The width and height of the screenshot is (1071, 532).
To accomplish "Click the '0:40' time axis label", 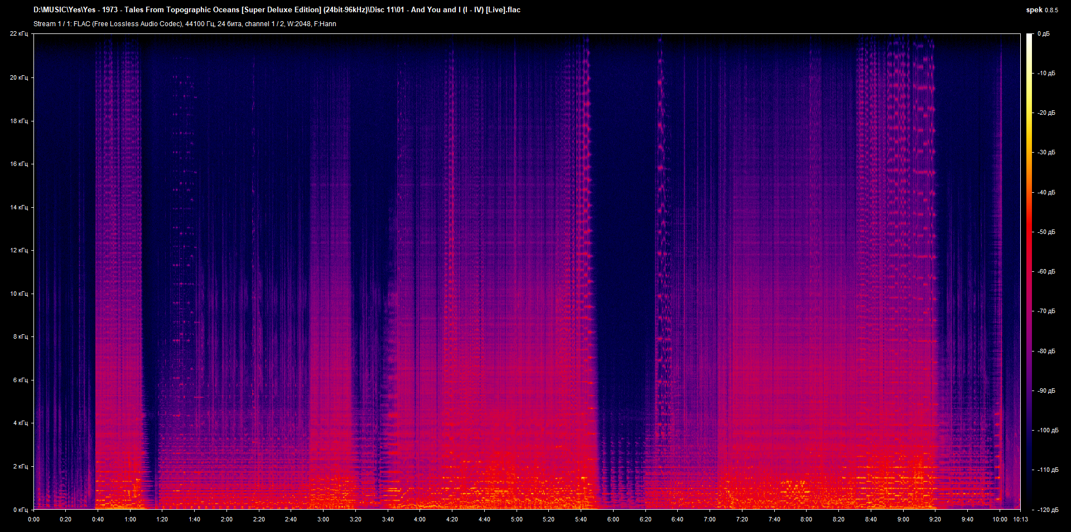I will tap(98, 519).
